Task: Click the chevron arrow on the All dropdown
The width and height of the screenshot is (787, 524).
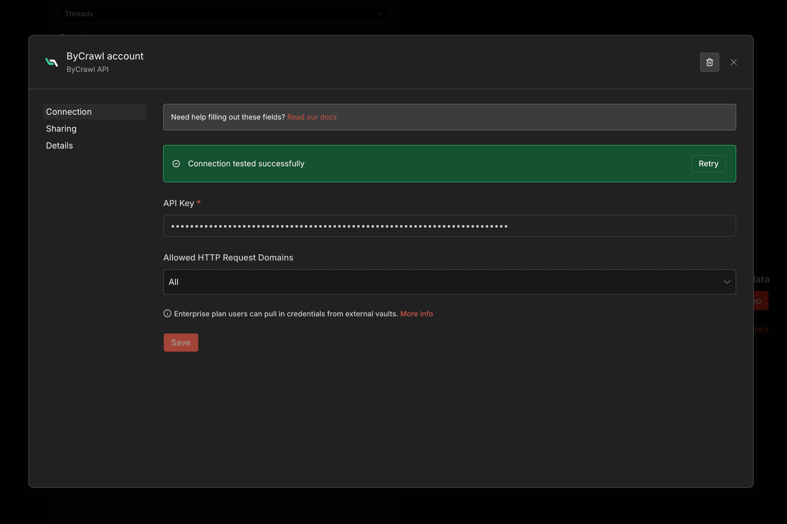Action: coord(727,282)
